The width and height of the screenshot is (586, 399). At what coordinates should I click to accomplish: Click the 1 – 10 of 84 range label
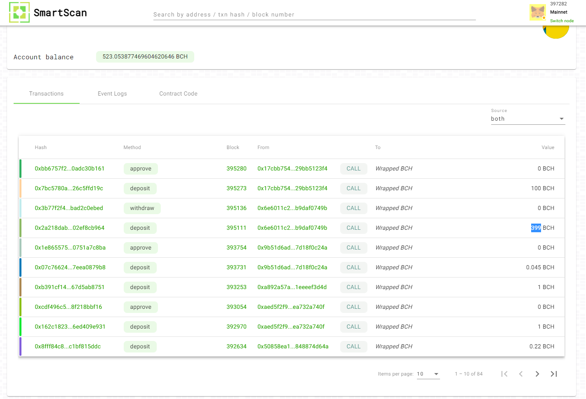[469, 374]
